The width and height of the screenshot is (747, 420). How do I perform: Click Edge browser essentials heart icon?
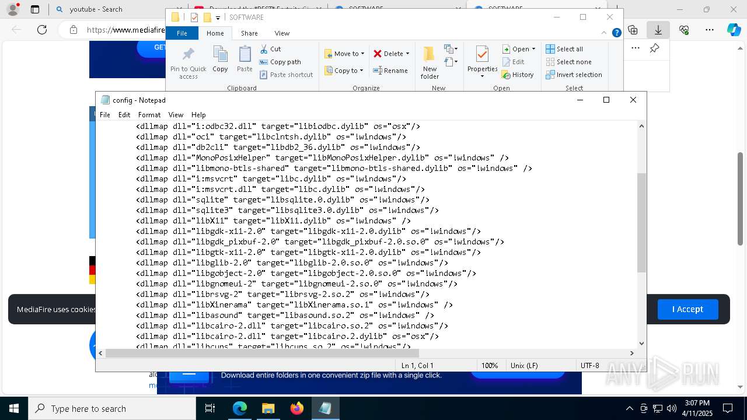tap(684, 30)
